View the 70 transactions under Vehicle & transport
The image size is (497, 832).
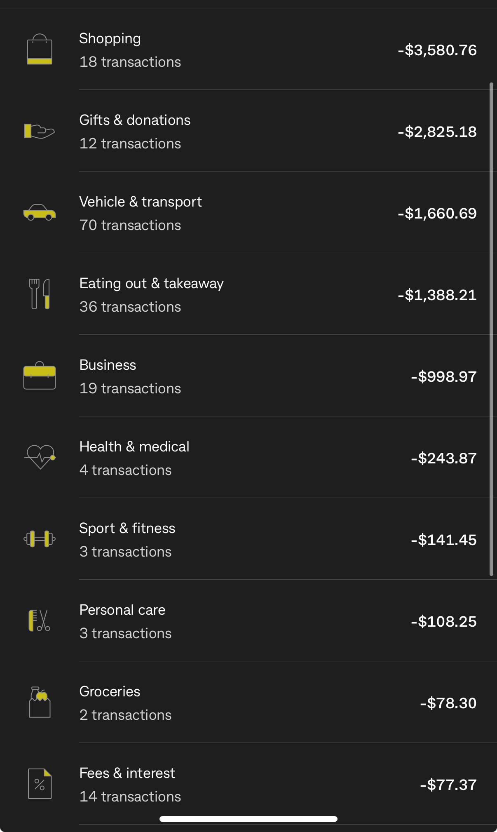(130, 225)
